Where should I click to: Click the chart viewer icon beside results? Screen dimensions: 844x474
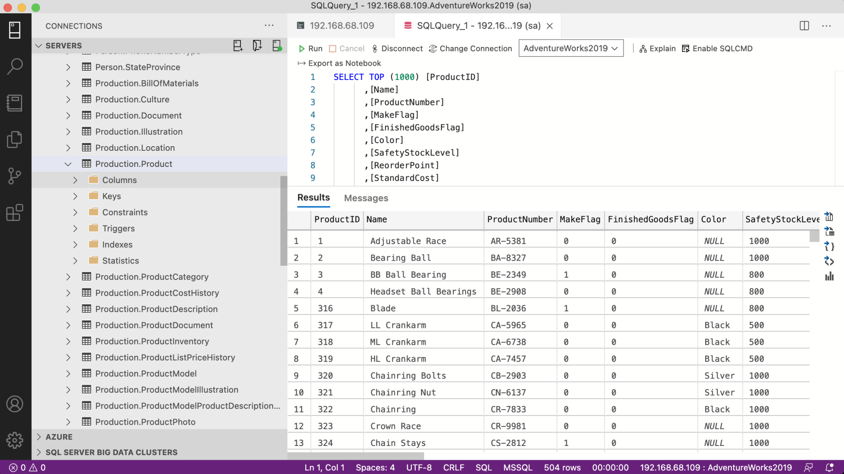click(x=829, y=276)
